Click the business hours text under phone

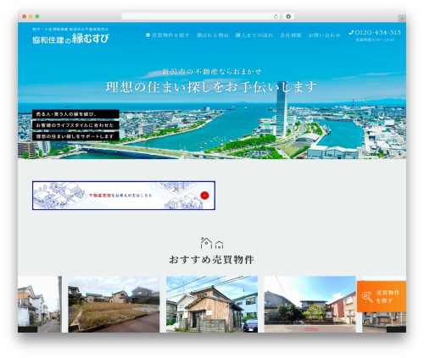click(375, 40)
